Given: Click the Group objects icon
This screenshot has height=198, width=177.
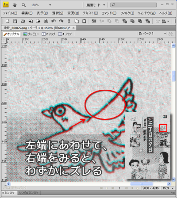Looking at the screenshot, I should click(x=94, y=21).
